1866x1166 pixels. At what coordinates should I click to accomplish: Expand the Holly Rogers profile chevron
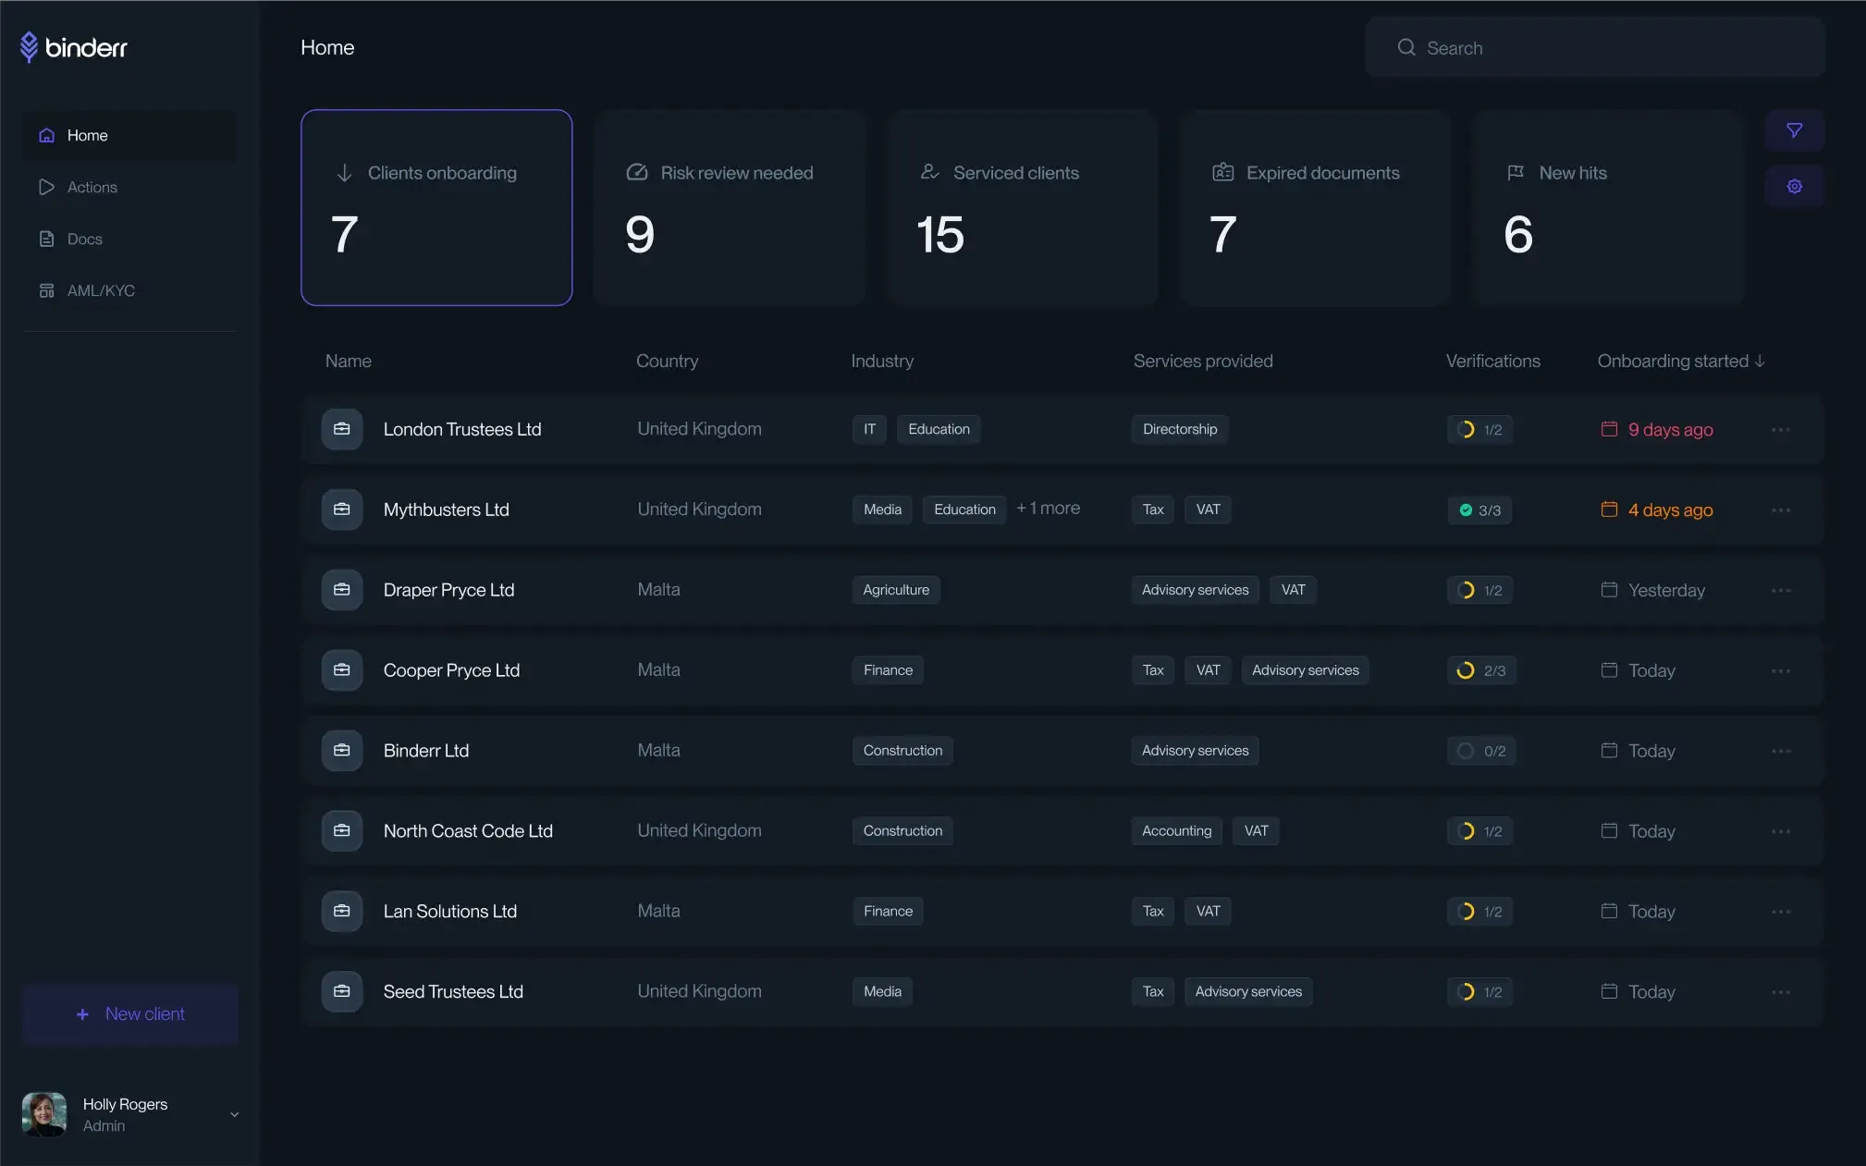click(x=234, y=1115)
